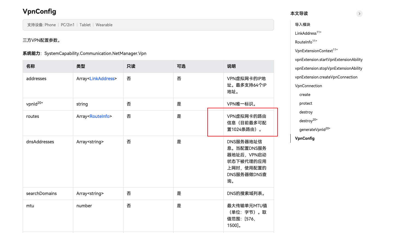Screen dimensions: 395x233
Task: Jump to protect method entry
Action: pos(306,103)
